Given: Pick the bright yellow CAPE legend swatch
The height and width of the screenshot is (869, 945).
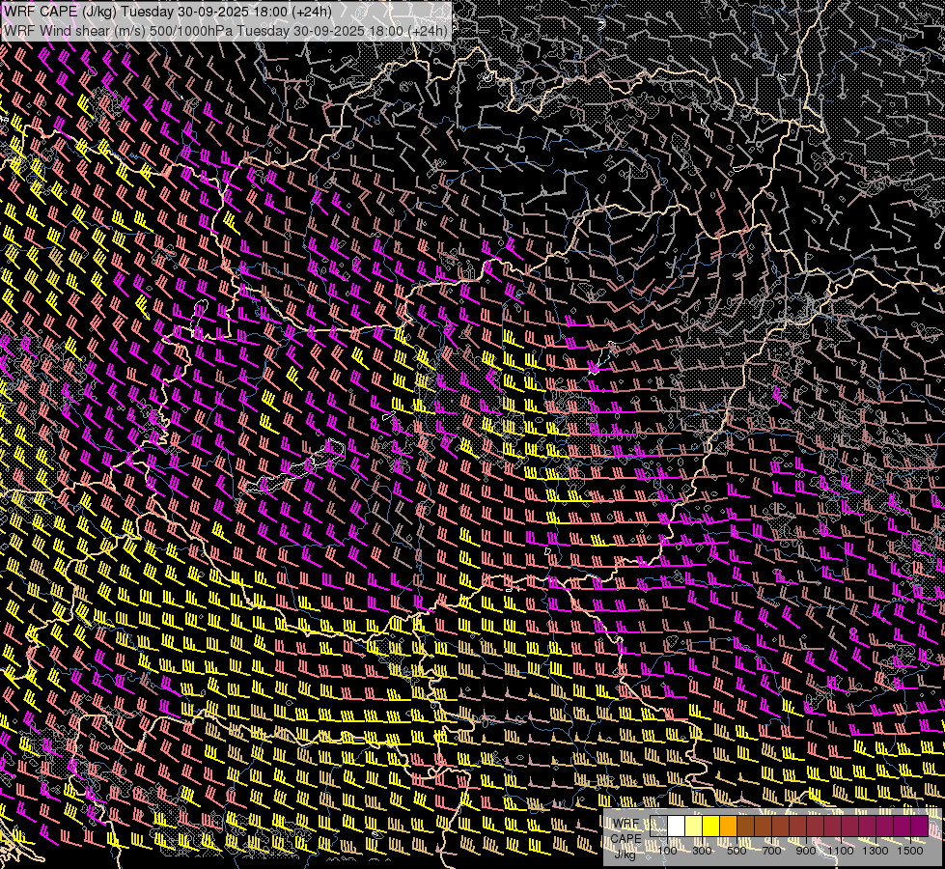Looking at the screenshot, I should 711,827.
